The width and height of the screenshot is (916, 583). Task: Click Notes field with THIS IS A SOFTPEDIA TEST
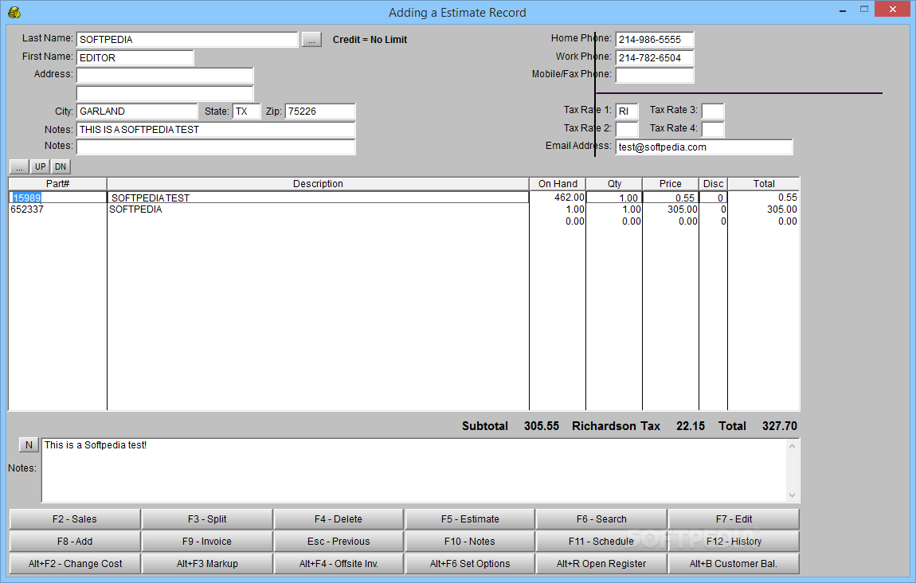click(x=216, y=130)
